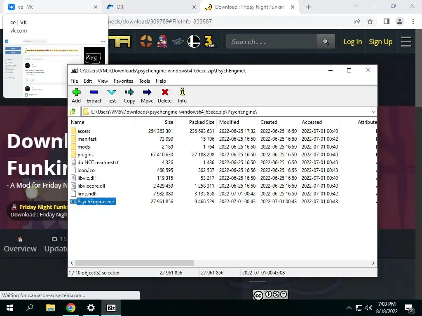The image size is (422, 316).
Task: Select the icon.ico file name
Action: (86, 170)
